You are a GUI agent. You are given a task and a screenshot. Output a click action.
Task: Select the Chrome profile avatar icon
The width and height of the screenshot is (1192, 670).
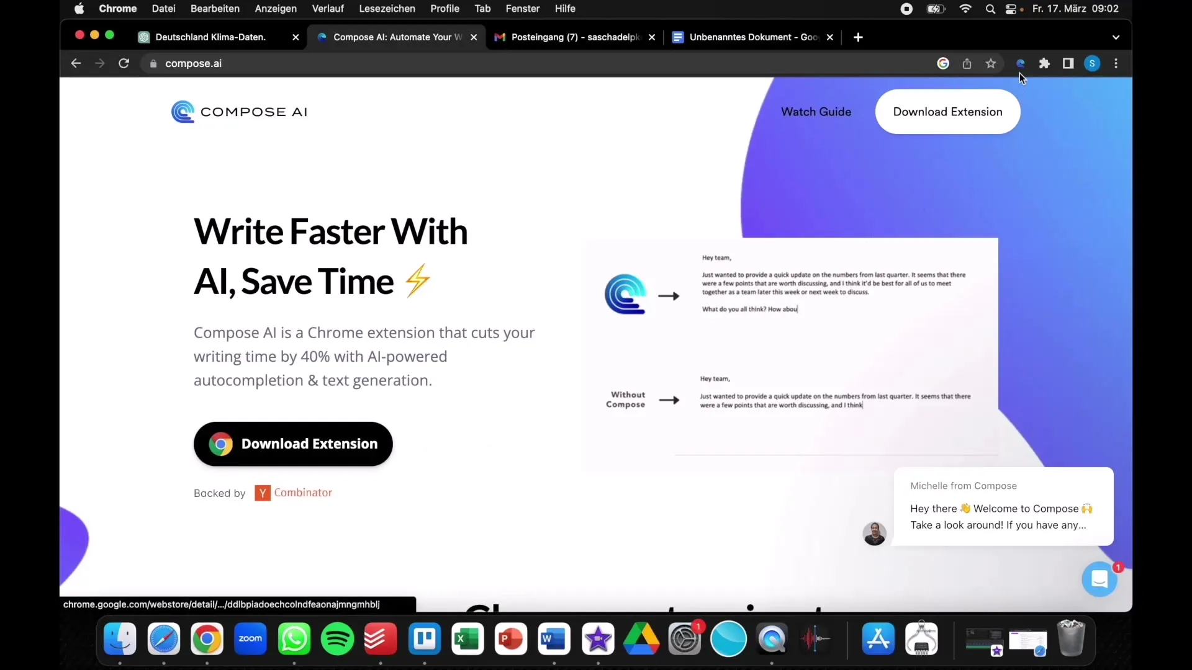(1093, 63)
